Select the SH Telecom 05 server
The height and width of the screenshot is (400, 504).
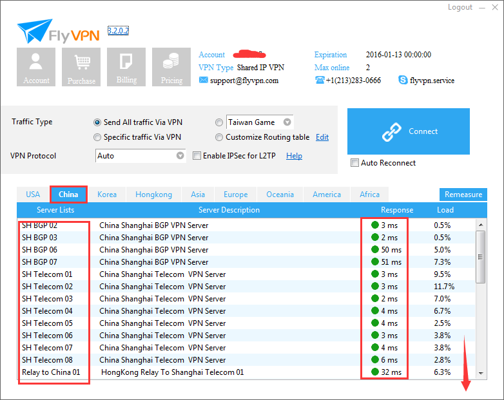pos(247,323)
